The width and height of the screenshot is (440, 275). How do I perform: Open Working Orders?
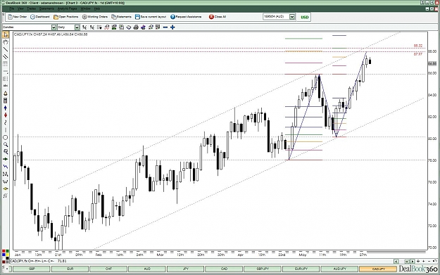coord(95,17)
